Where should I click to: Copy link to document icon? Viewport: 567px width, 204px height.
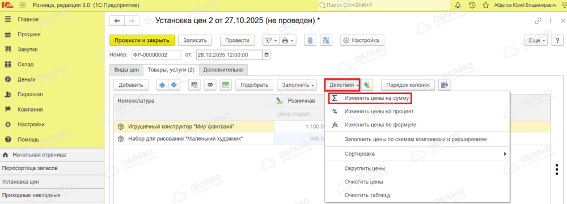(539, 20)
